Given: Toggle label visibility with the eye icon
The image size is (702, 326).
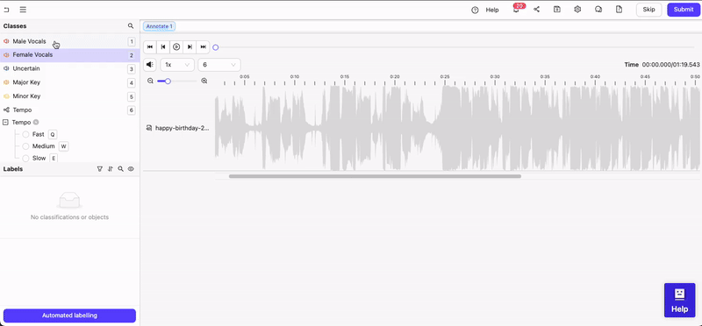Looking at the screenshot, I should [131, 169].
